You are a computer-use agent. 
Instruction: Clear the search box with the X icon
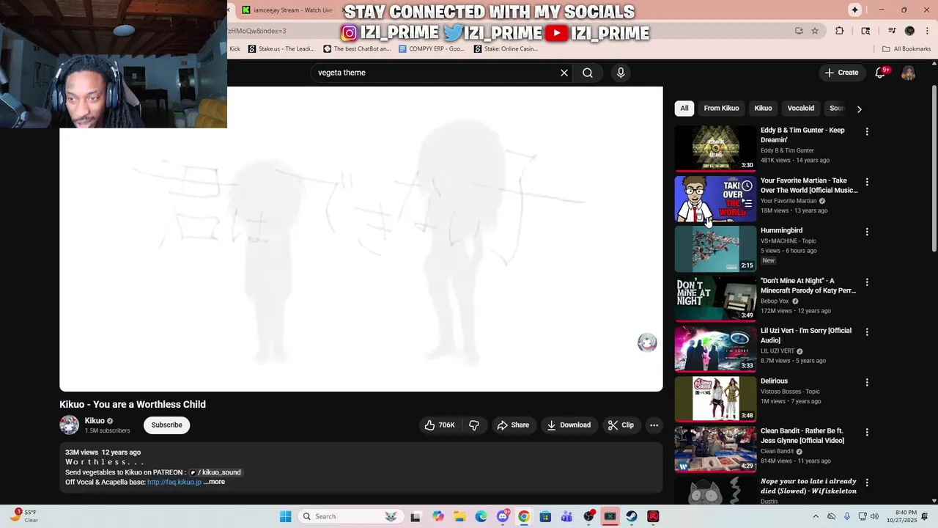tap(564, 73)
